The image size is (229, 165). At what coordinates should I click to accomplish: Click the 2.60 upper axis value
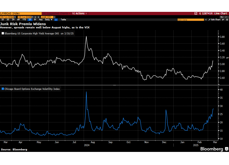[222, 78]
